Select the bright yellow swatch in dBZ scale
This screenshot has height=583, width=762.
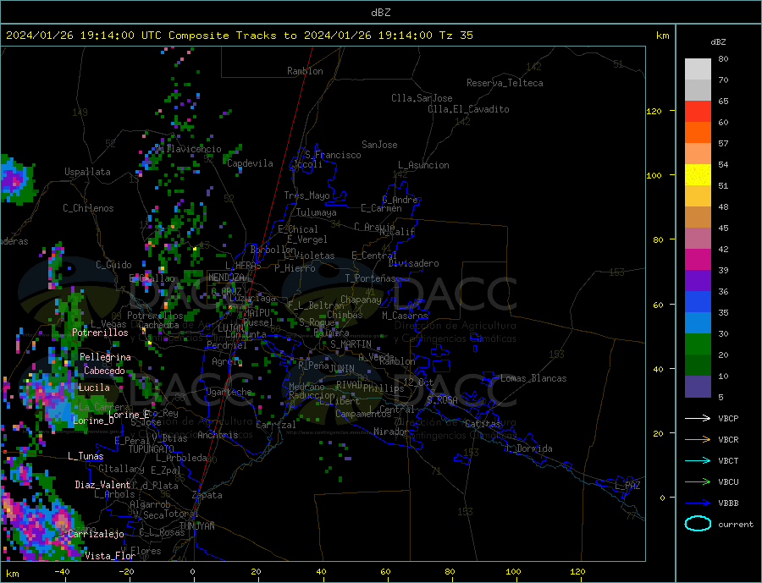(698, 175)
